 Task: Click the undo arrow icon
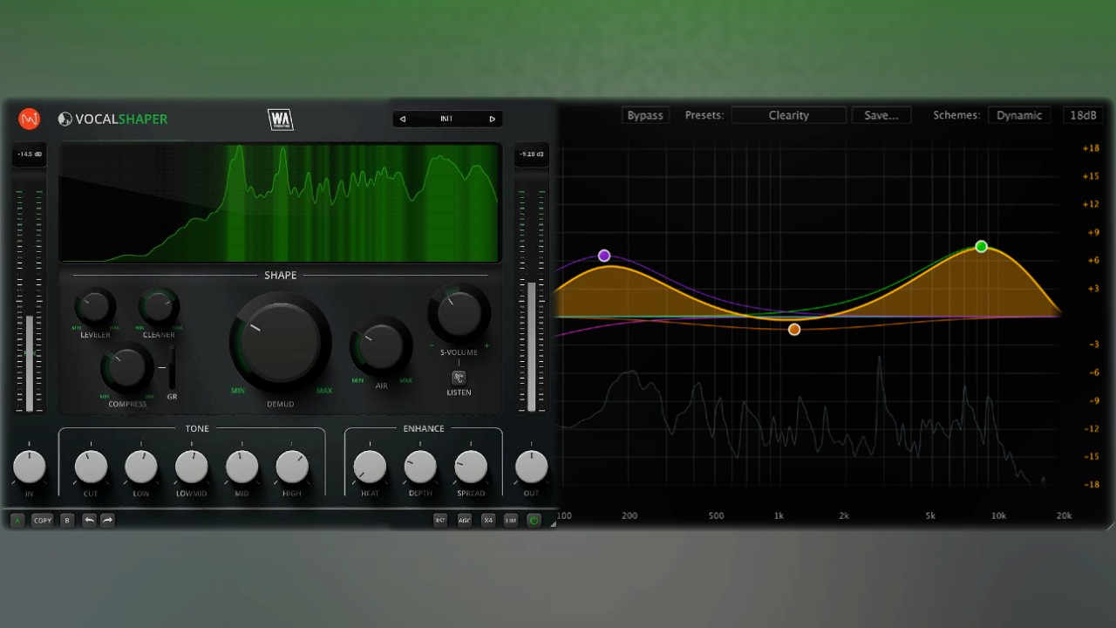click(x=89, y=520)
